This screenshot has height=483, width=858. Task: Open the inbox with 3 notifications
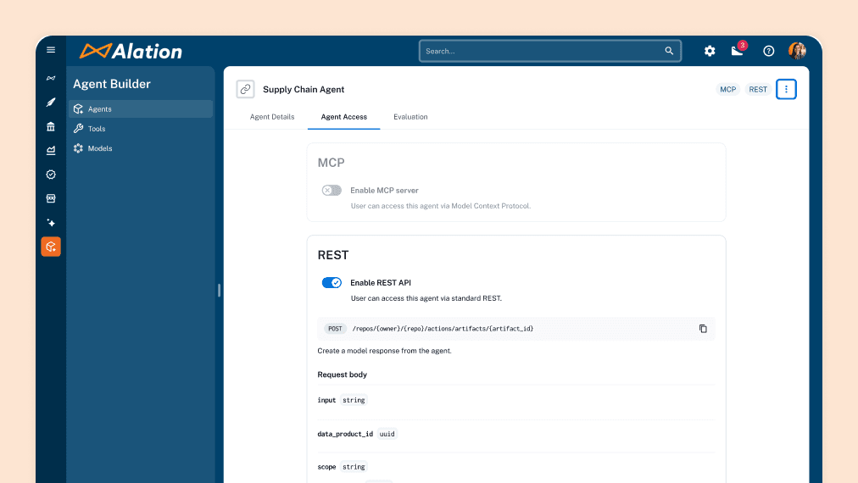[x=737, y=51]
